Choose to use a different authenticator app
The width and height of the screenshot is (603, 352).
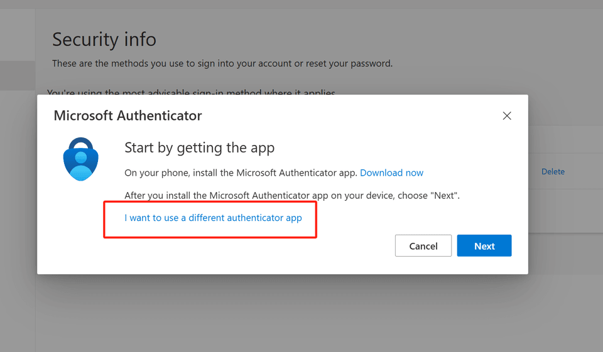point(213,218)
